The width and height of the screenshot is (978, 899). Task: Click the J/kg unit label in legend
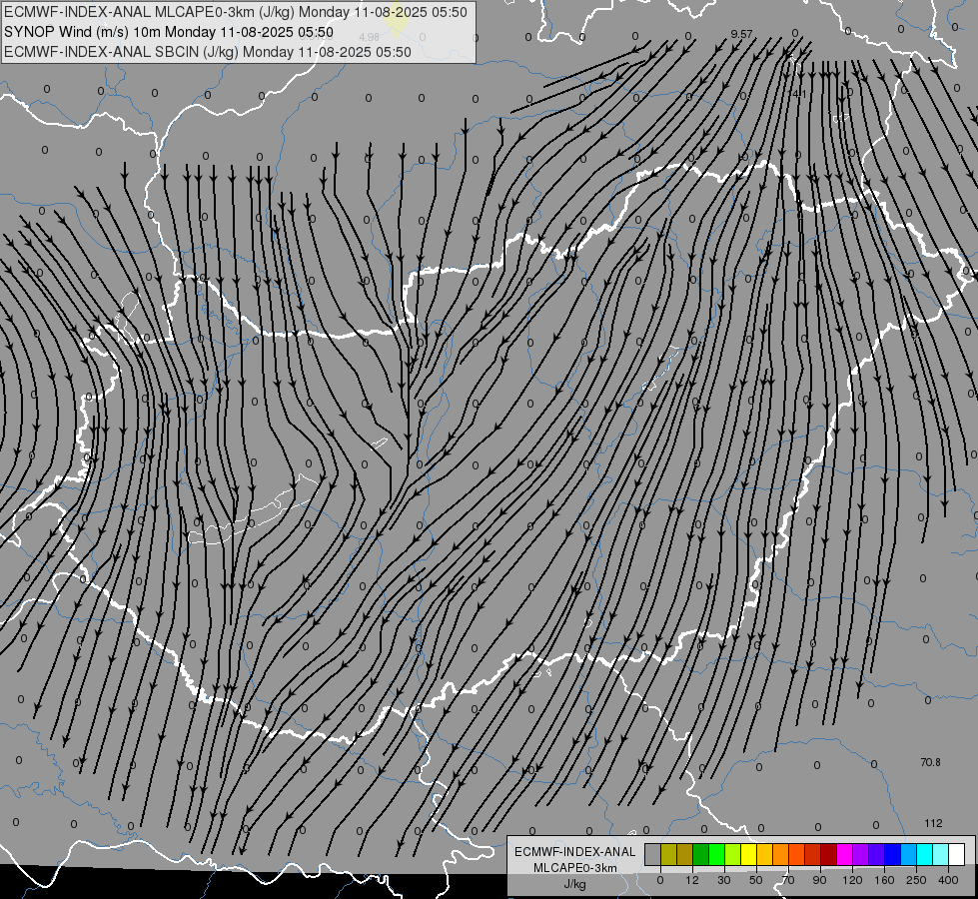click(x=574, y=884)
